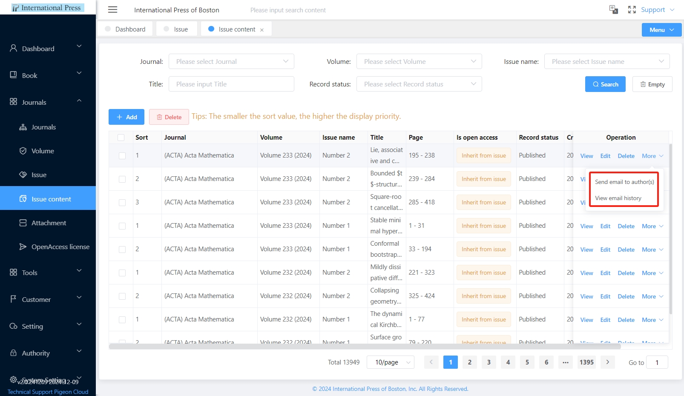Screen dimensions: 684x396
Task: Click Edit for the 221 - 323 row
Action: pos(605,273)
